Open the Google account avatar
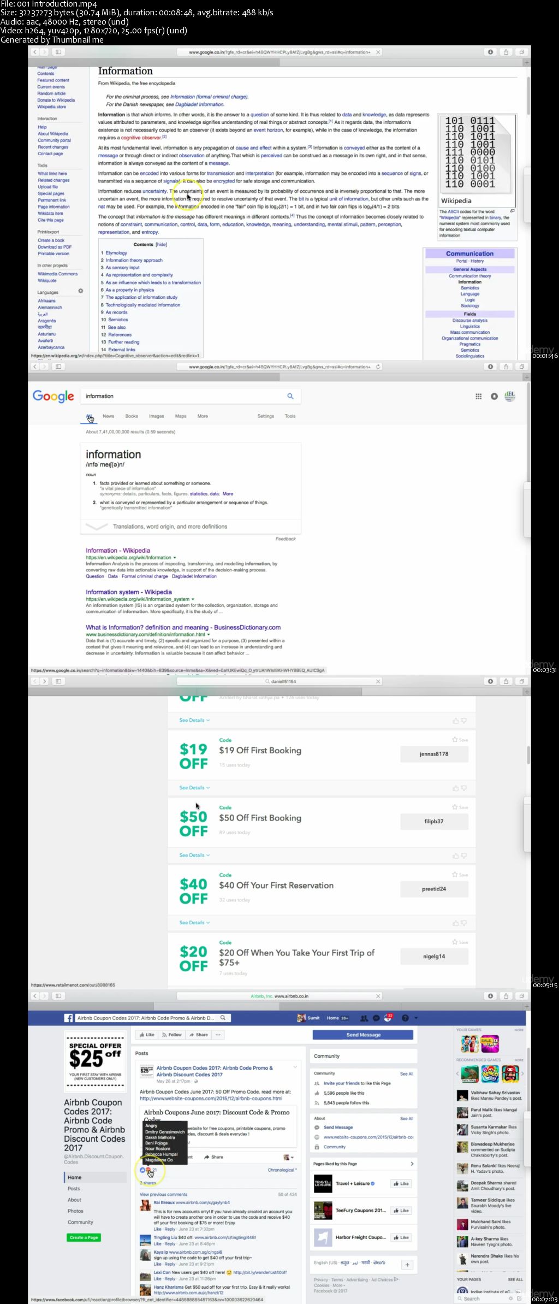Image resolution: width=559 pixels, height=1304 pixels. [510, 396]
